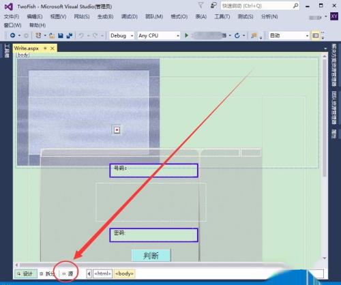
Task: Click the Save file disk icon
Action: [61, 35]
